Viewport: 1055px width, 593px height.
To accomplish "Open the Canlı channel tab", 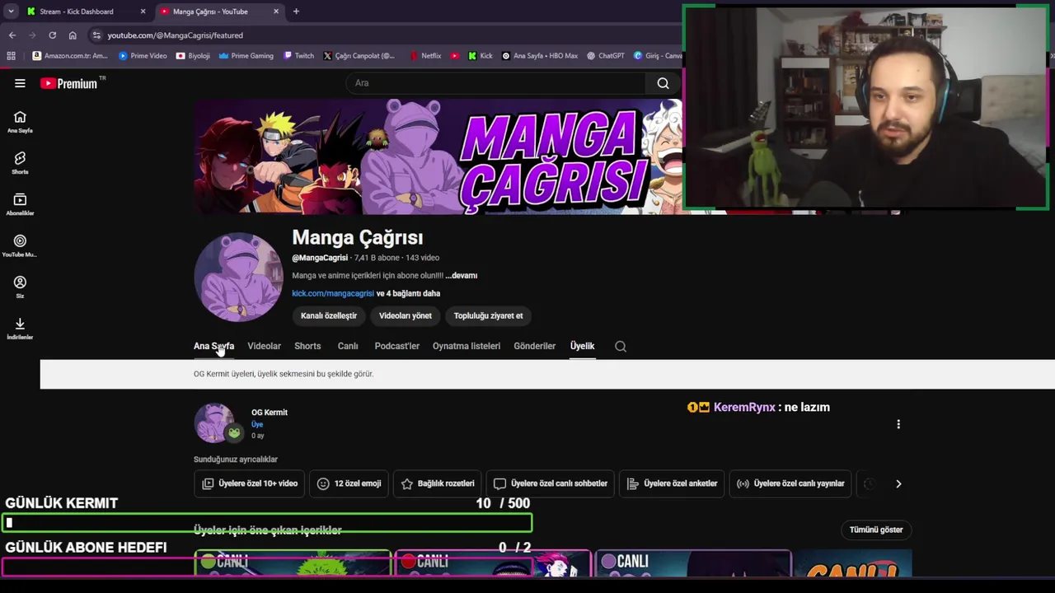I will pos(348,346).
